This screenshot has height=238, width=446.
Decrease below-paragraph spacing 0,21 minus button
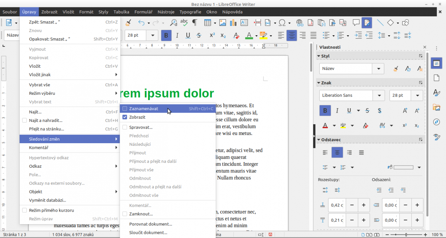point(352,220)
